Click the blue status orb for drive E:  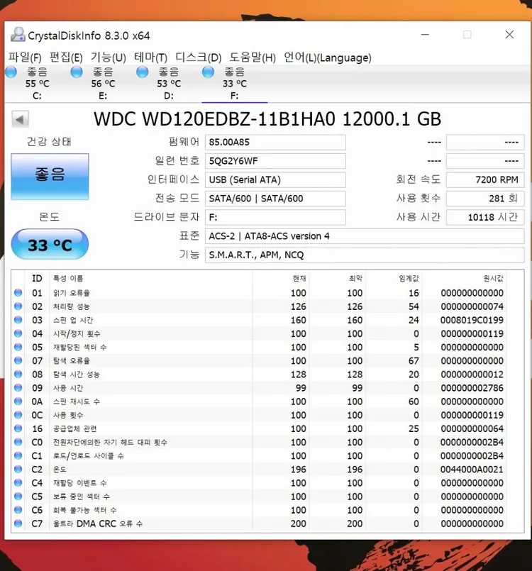click(x=77, y=72)
